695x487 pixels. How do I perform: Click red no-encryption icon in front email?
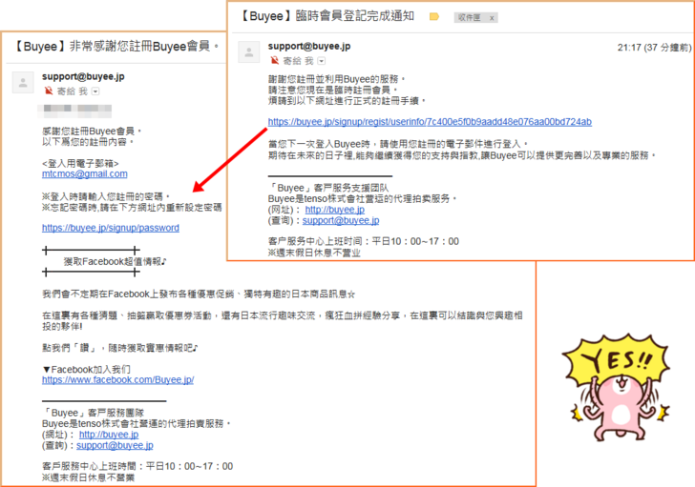[x=274, y=60]
